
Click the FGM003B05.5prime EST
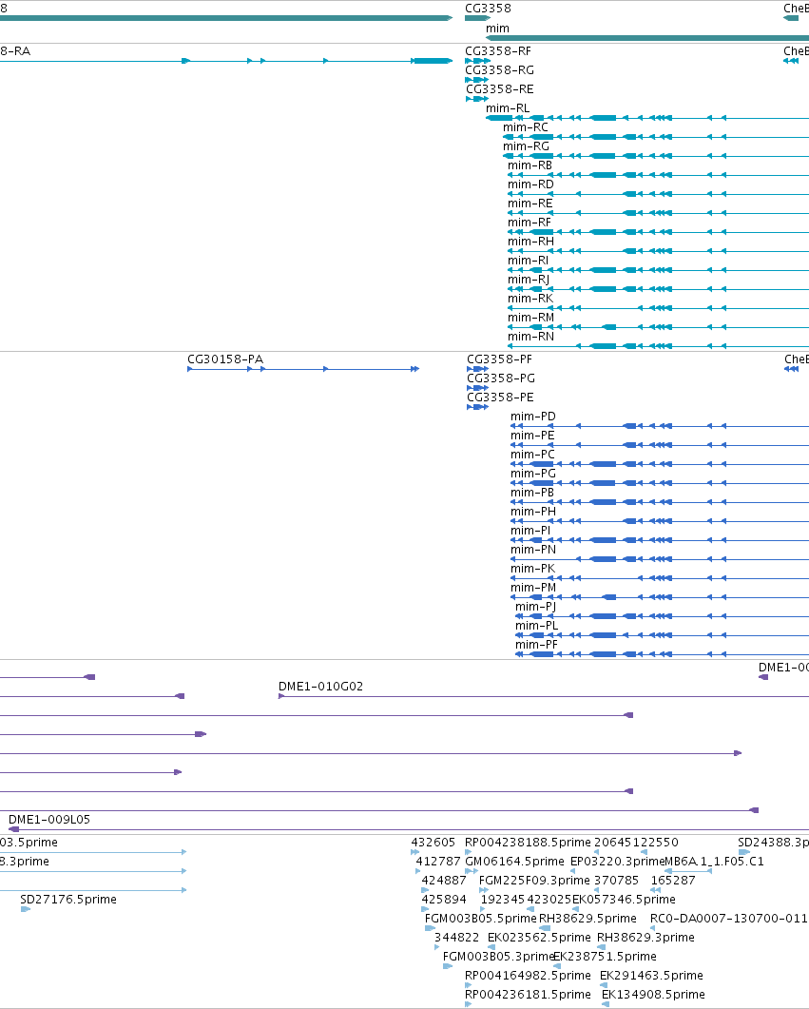480,919
